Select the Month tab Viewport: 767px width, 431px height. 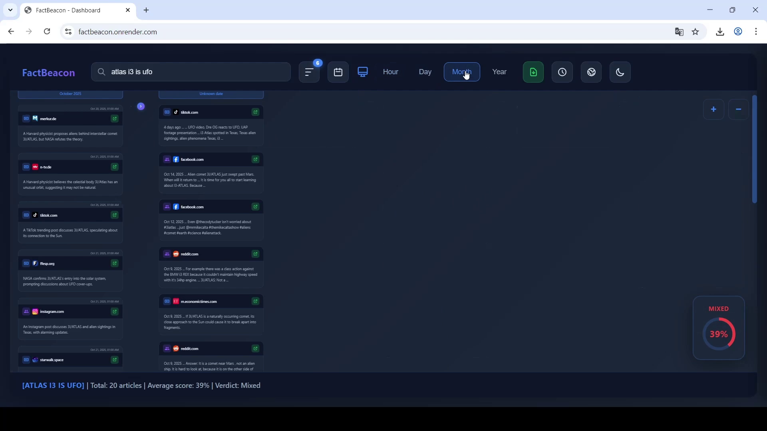(x=461, y=72)
